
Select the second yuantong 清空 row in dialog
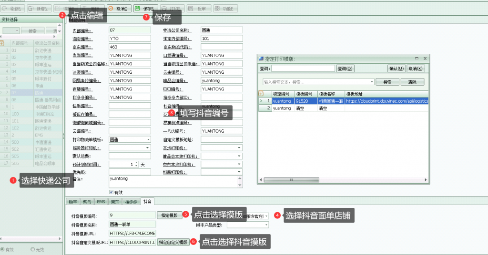[x=344, y=108]
